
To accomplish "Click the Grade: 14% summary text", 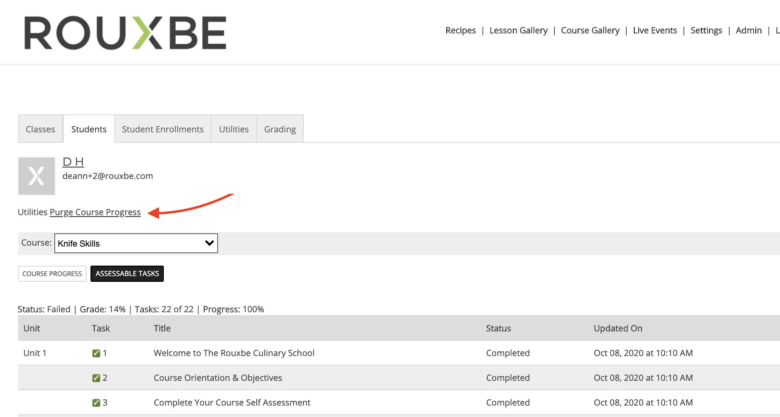I will [x=103, y=309].
